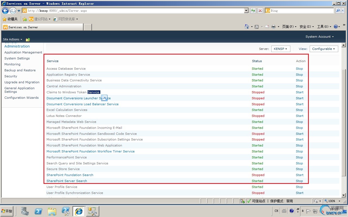348x217 pixels.
Task: Click the PowerShell tools icon in the taskbar
Action: pyautogui.click(x=66, y=211)
